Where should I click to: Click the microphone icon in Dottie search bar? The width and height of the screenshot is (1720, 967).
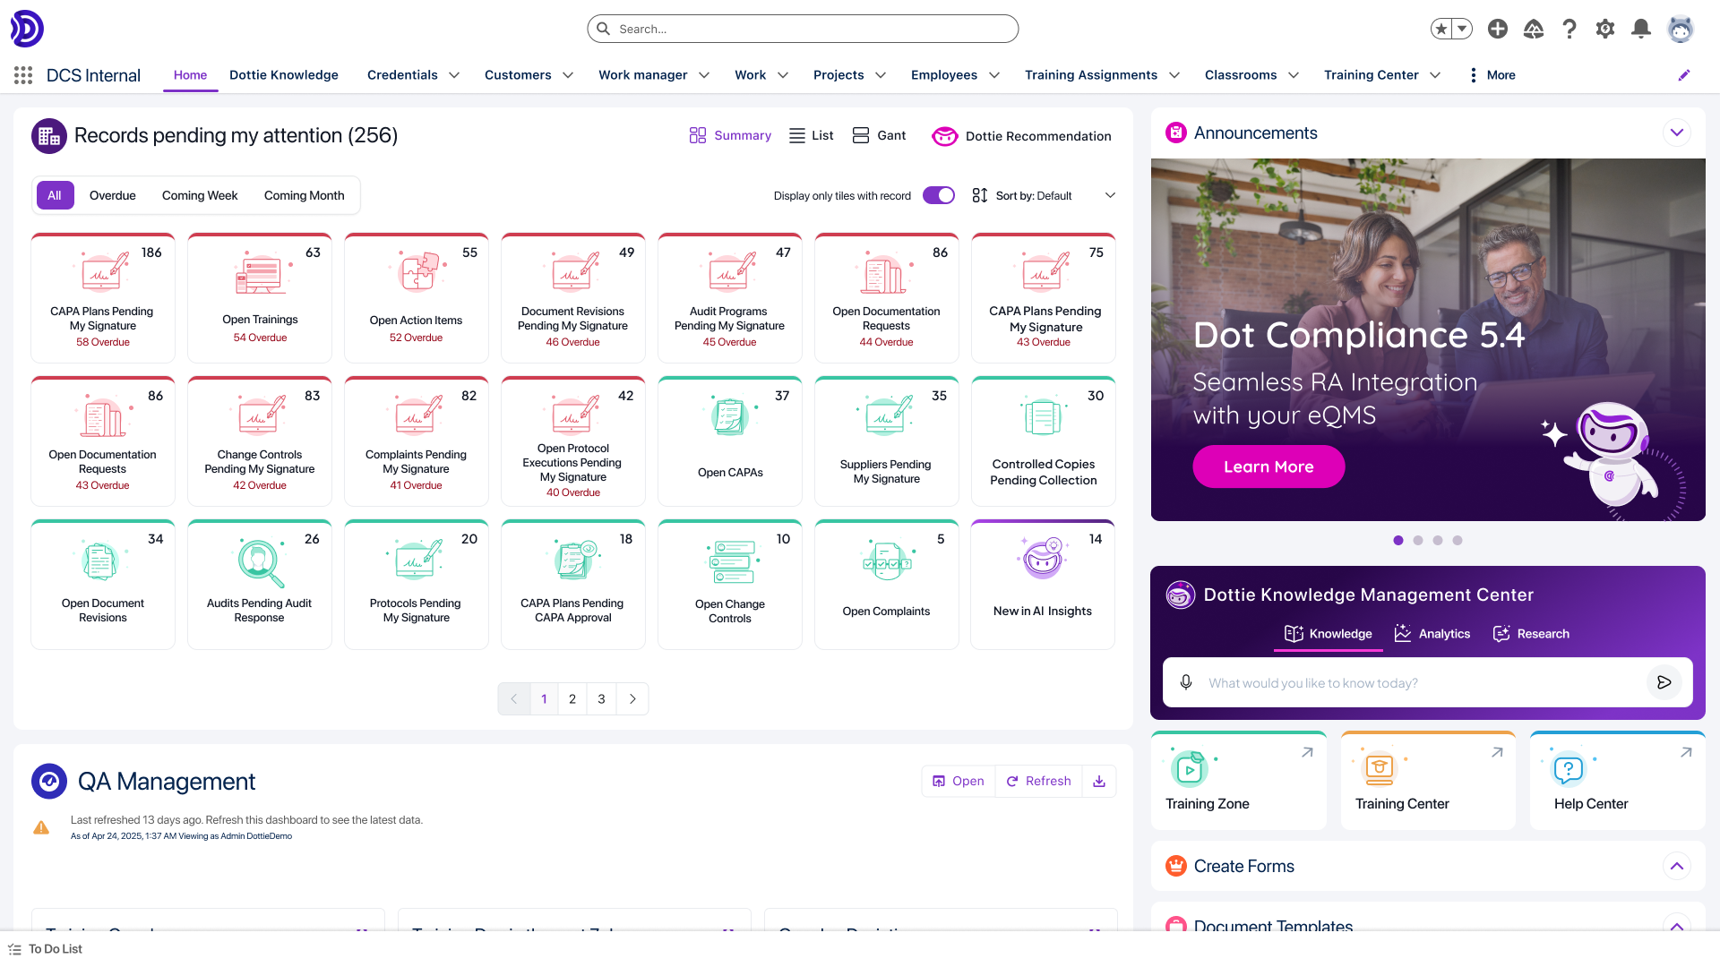pyautogui.click(x=1186, y=682)
